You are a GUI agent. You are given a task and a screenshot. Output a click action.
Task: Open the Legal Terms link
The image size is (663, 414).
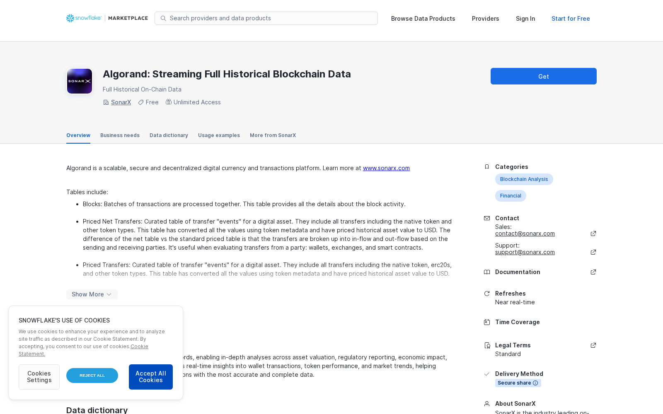click(x=513, y=345)
